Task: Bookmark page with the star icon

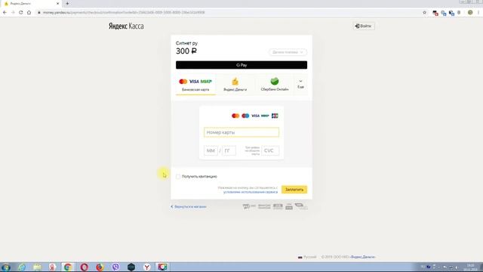Action: (424, 12)
